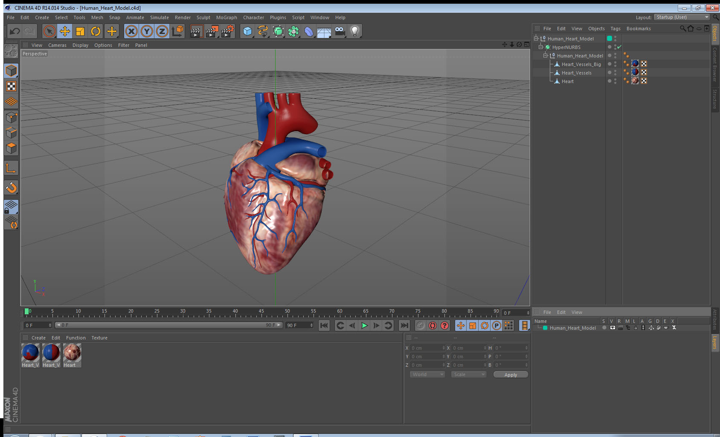720x437 pixels.
Task: Switch to Texture mode checker icon
Action: (x=11, y=86)
